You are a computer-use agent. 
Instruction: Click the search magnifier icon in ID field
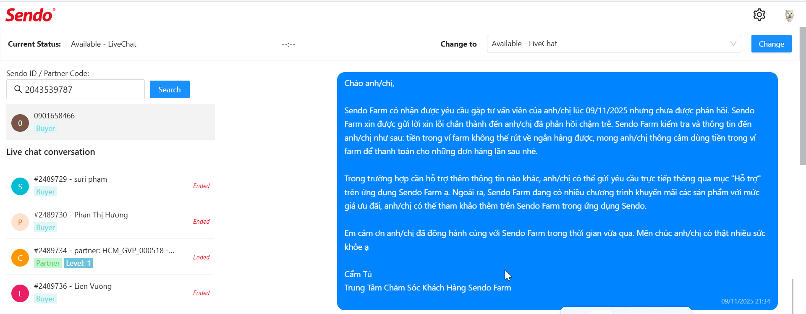18,89
